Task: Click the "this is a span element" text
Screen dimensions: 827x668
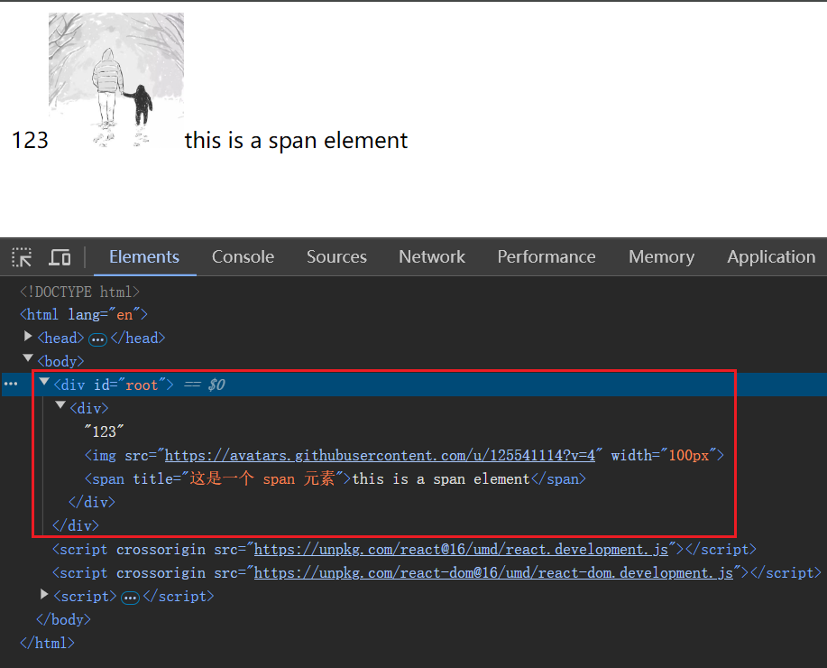Action: tap(296, 141)
